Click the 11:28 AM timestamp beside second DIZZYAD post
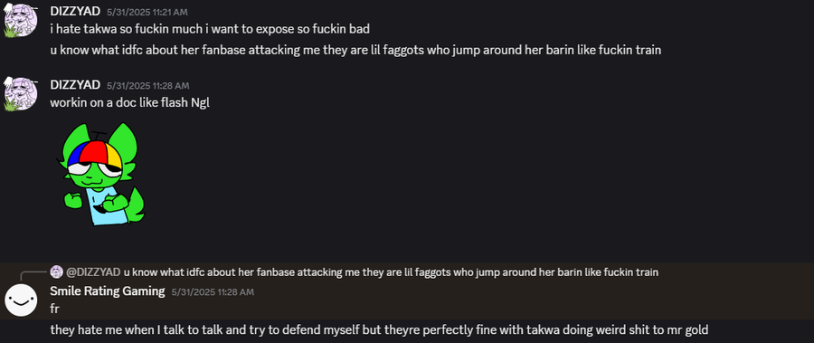Viewport: 814px width, 343px height. click(x=148, y=85)
